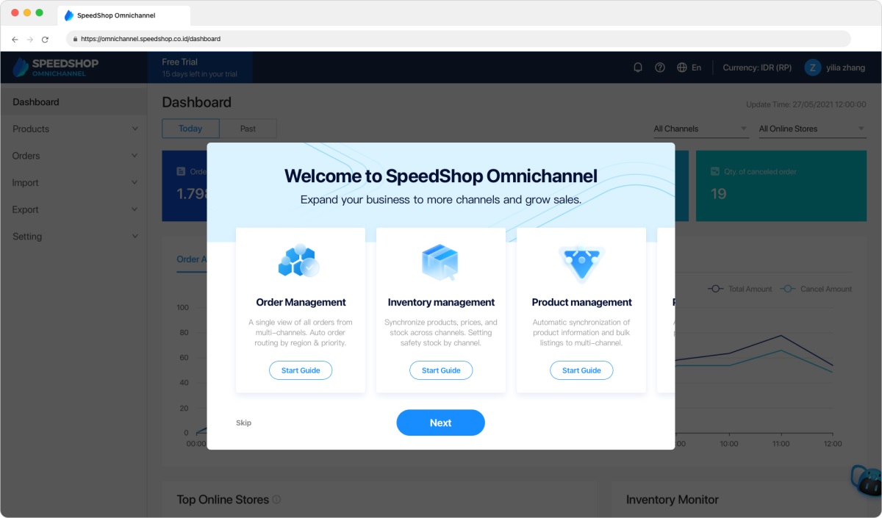Viewport: 882px width, 518px height.
Task: Open the Currency: IDR (RP) selector
Action: point(757,68)
